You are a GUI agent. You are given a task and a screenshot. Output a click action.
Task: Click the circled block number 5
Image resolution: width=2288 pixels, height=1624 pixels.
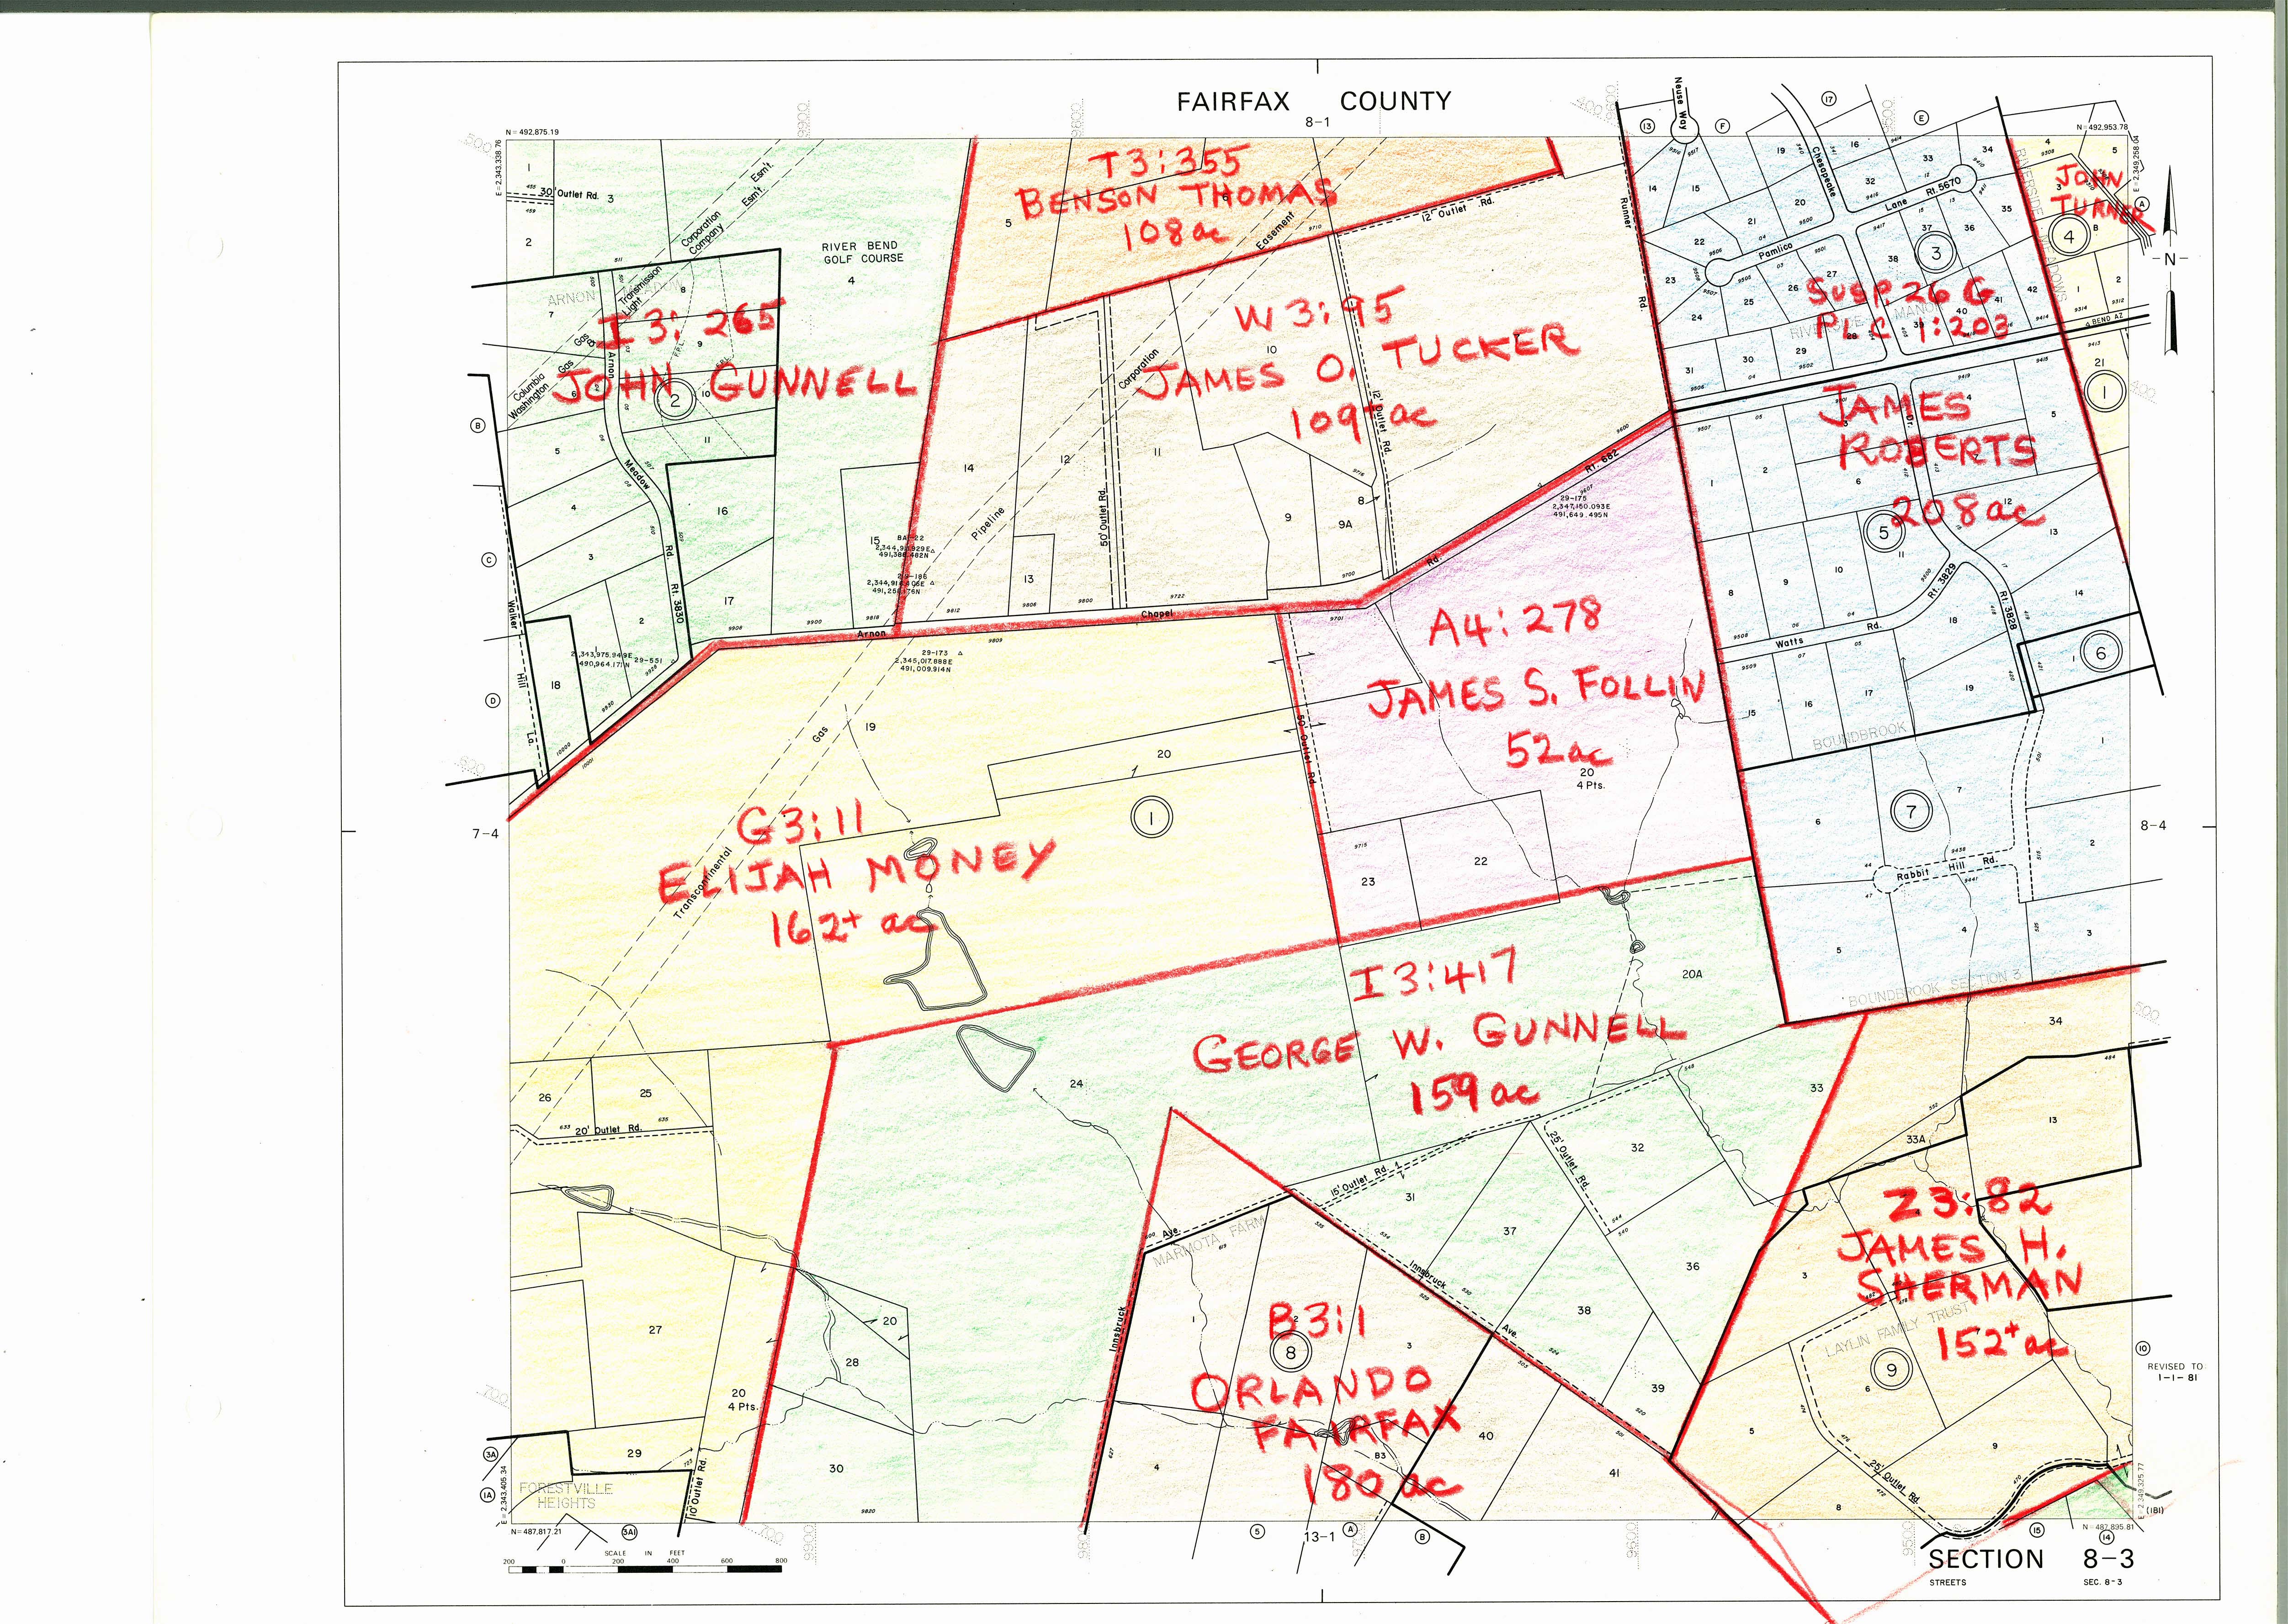pos(1884,532)
